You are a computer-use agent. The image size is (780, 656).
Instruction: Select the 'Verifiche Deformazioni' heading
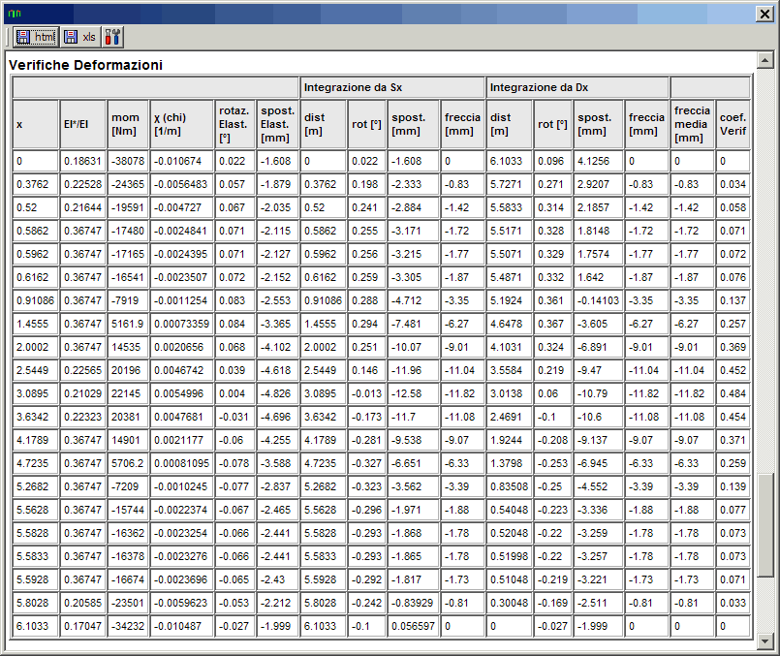point(85,65)
